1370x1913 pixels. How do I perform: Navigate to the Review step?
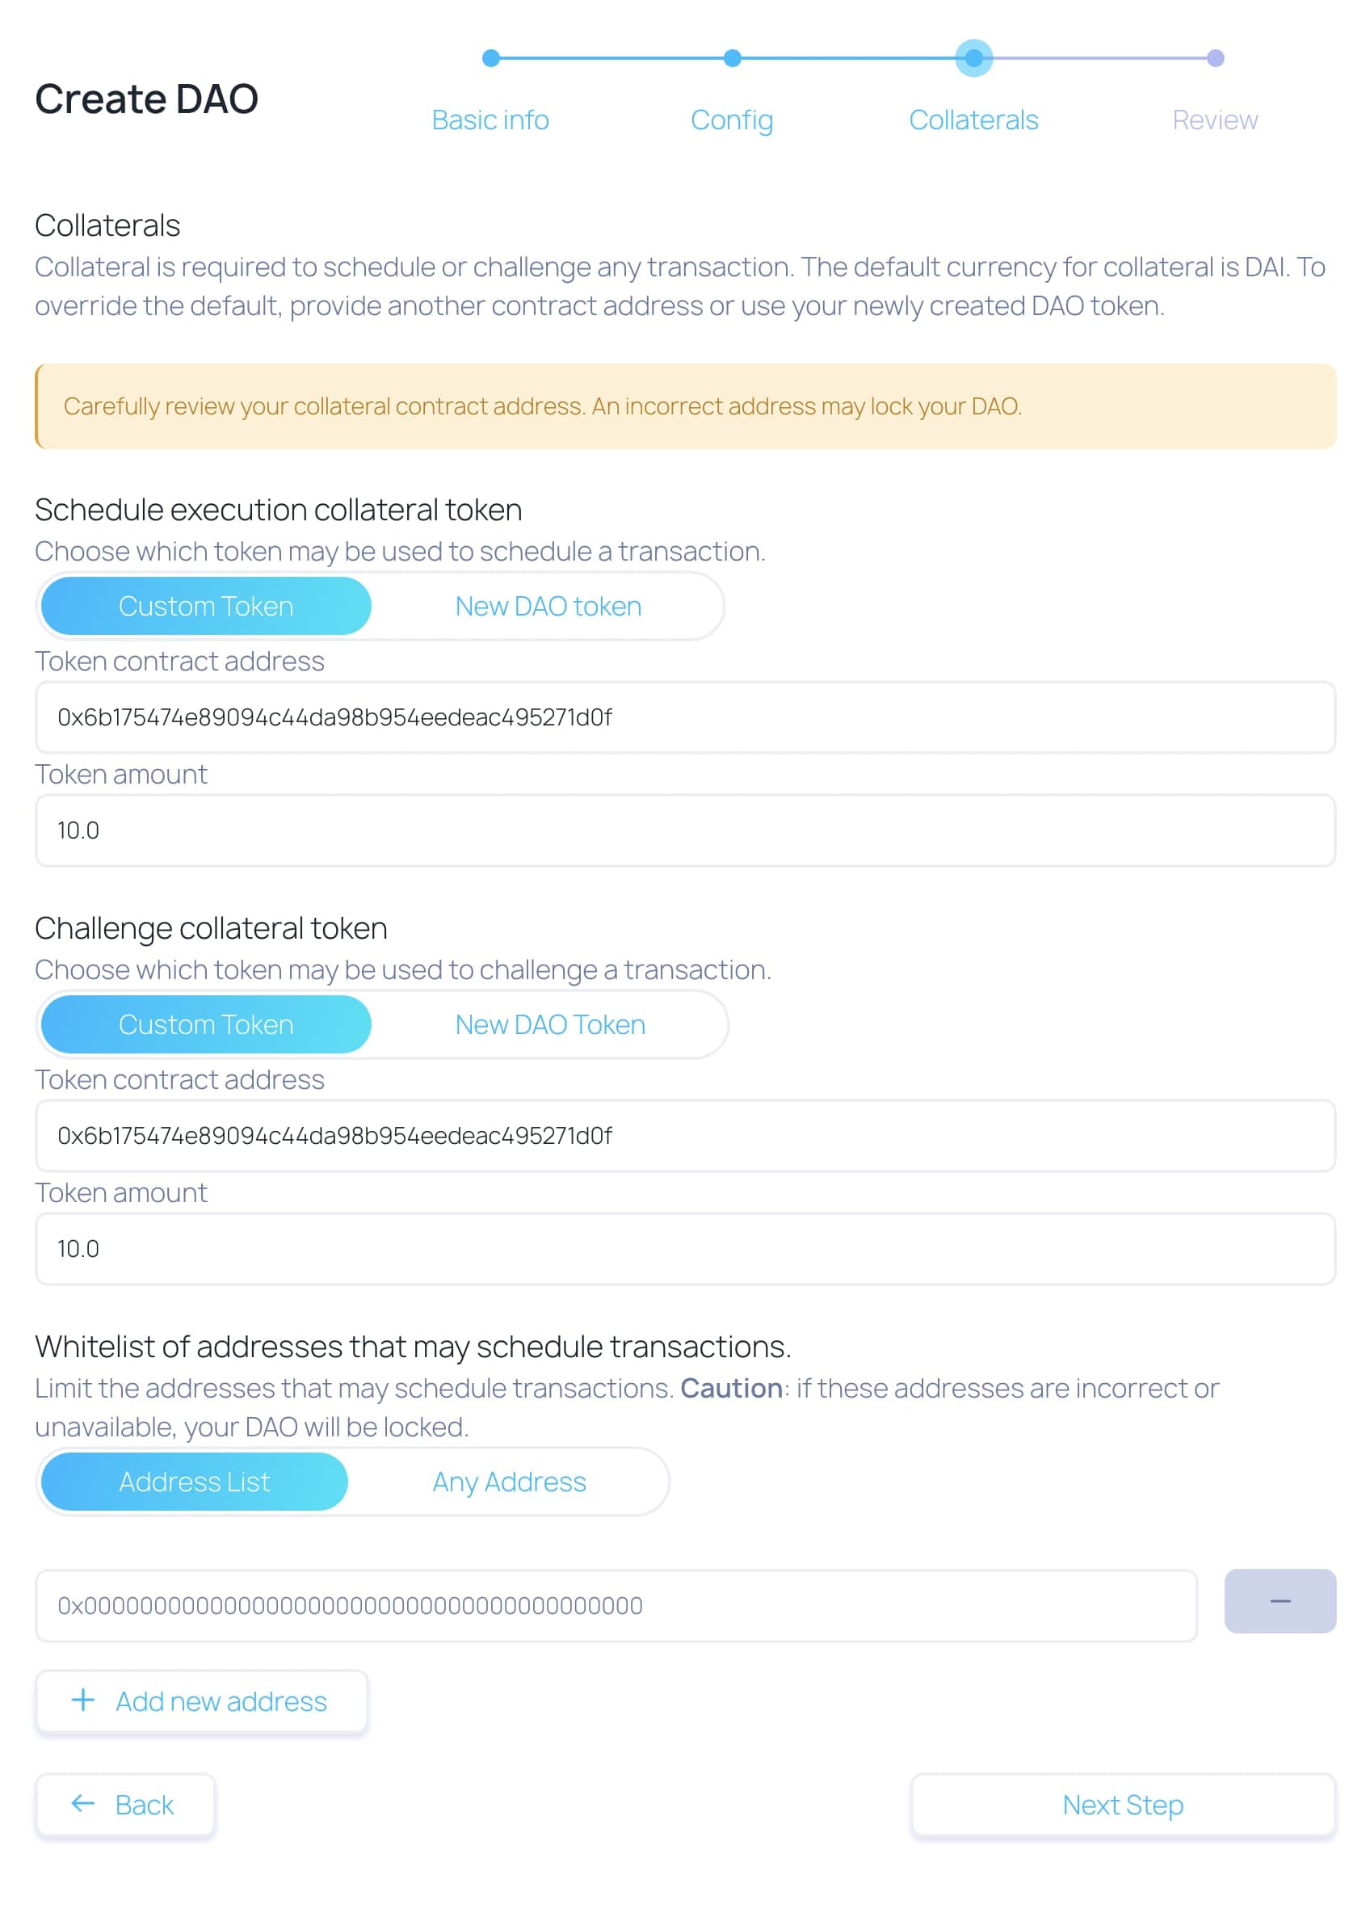(x=1215, y=119)
